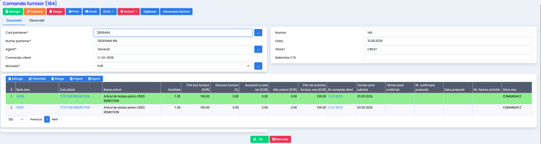Screen dimensions: 541x144
Task: Confirm with the green OK button
Action: click(x=259, y=139)
